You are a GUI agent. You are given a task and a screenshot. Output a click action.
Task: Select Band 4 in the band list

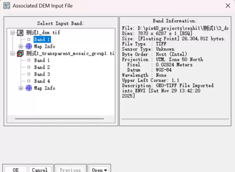[x=42, y=81]
